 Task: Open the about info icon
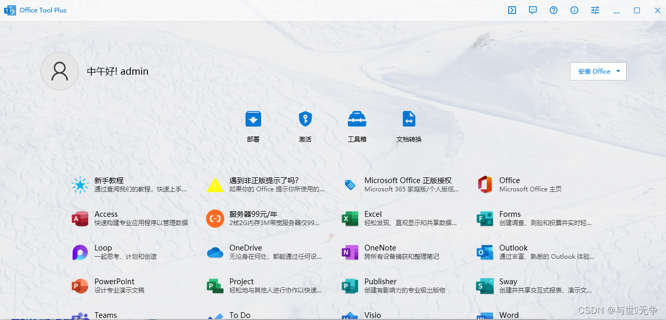(574, 10)
